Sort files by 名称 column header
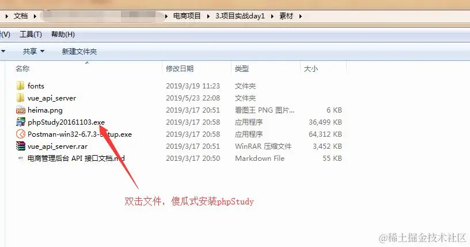 pos(22,69)
